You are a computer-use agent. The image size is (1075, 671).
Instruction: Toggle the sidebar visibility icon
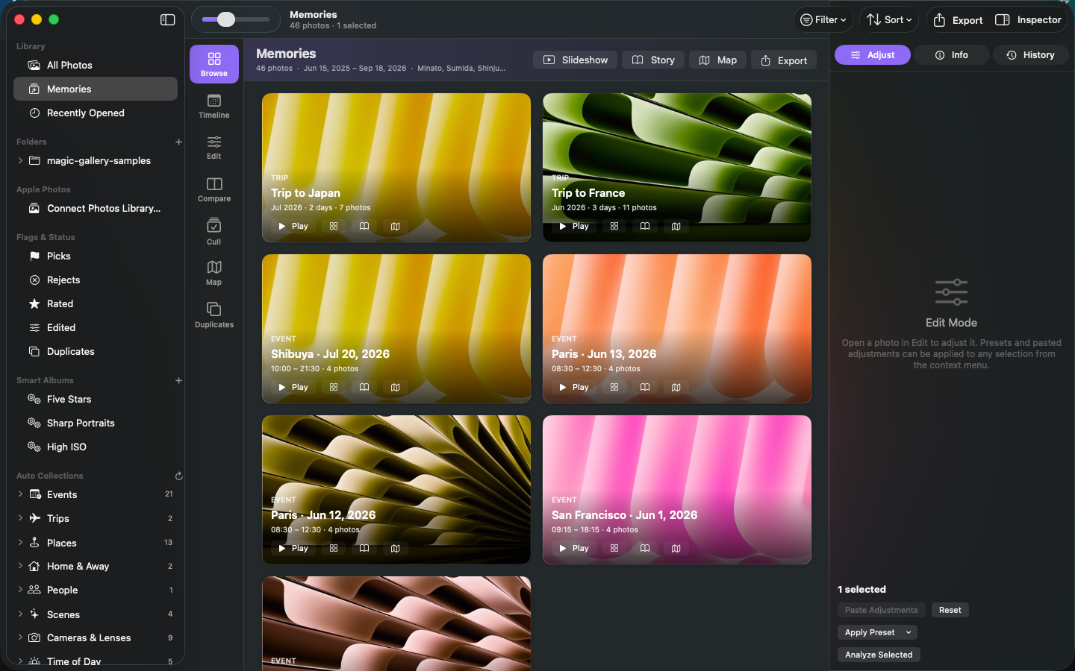pos(168,20)
